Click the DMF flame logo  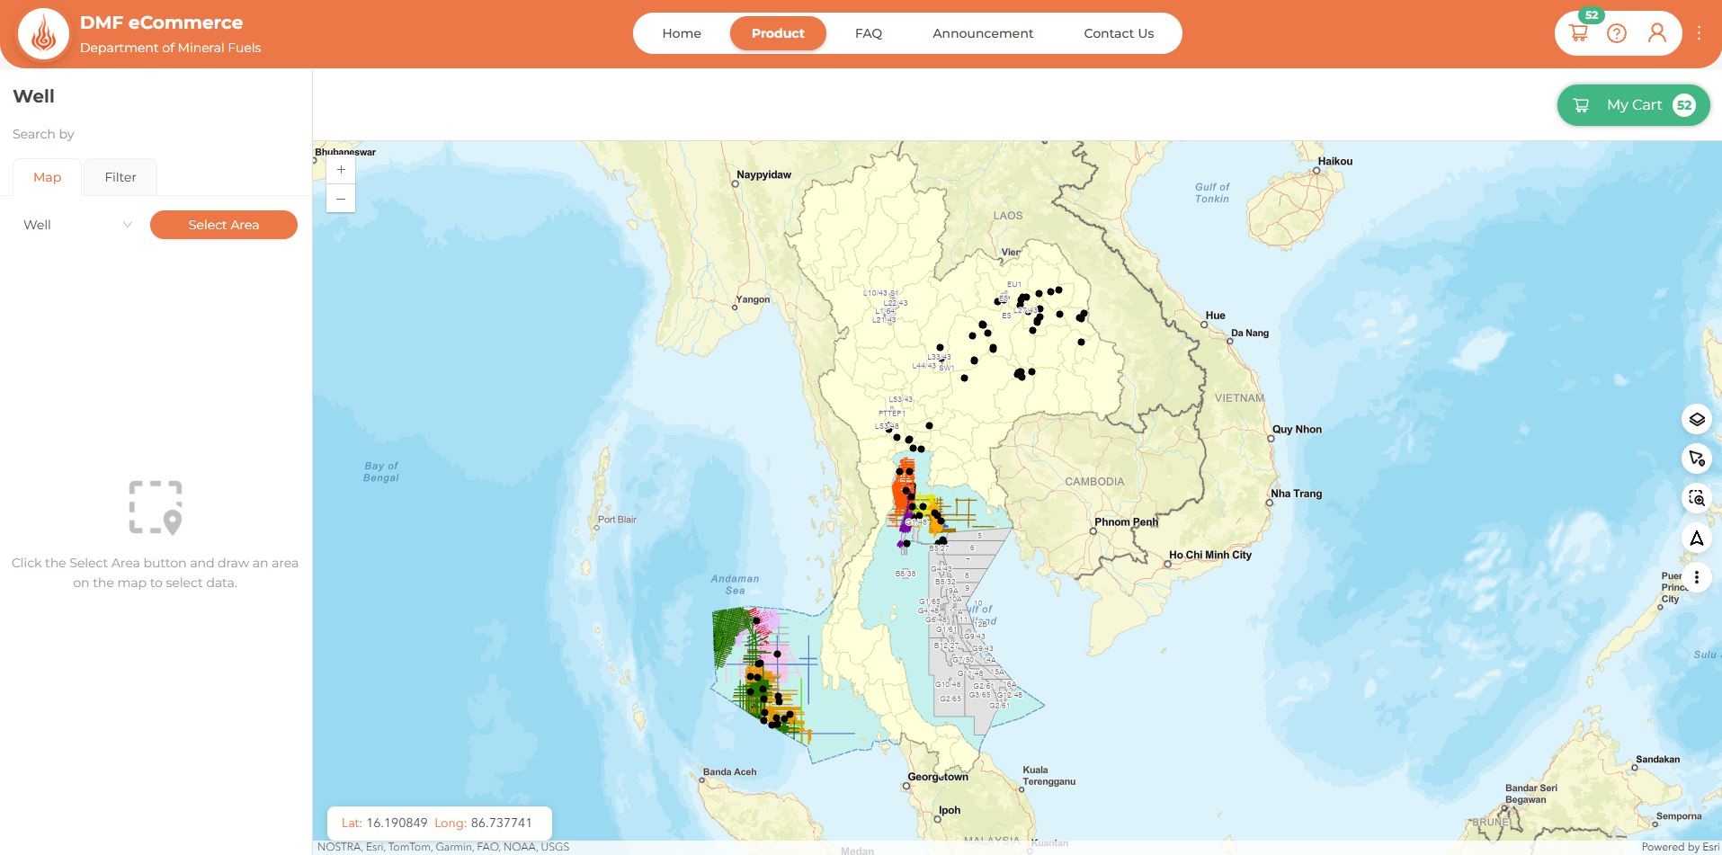[43, 34]
